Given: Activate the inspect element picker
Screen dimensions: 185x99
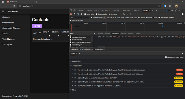Looking at the screenshot, I should pyautogui.click(x=71, y=10).
